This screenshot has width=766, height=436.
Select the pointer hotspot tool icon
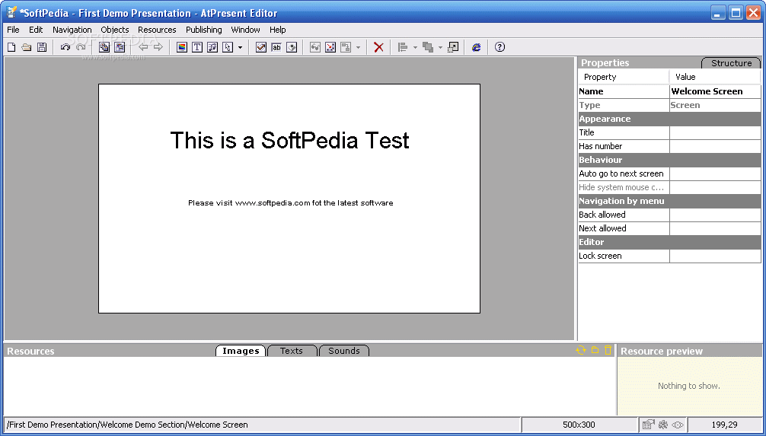point(228,47)
